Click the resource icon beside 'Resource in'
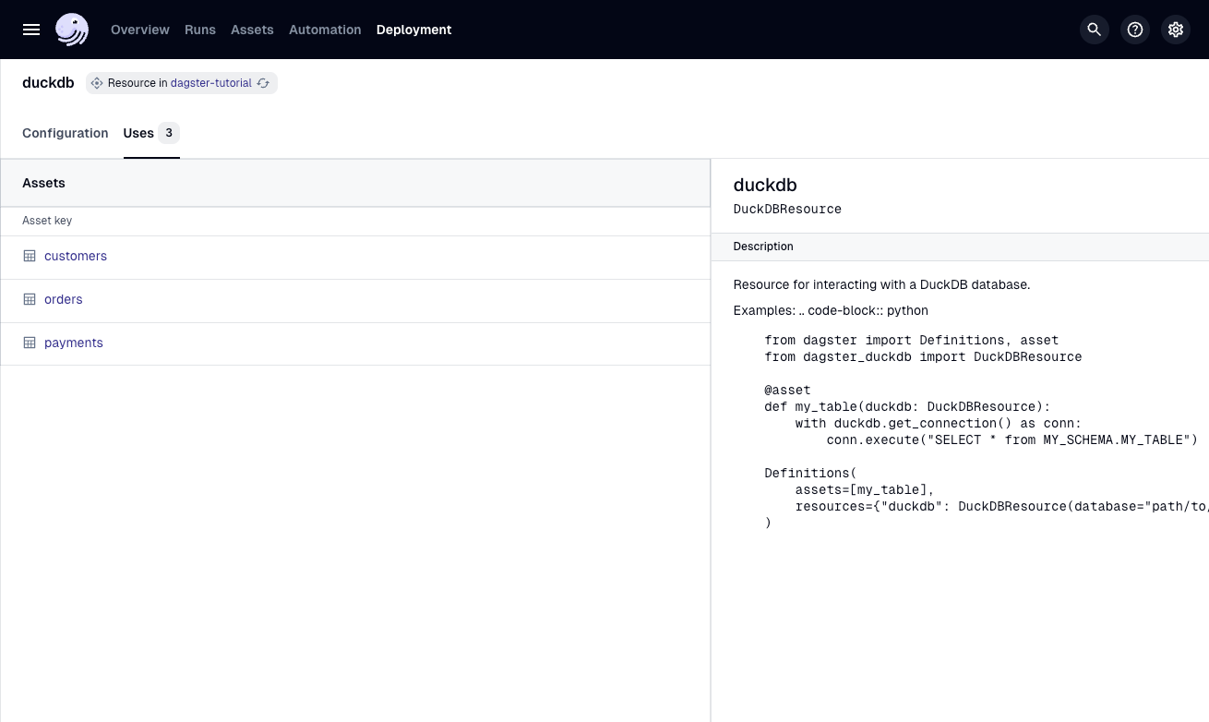 [97, 83]
